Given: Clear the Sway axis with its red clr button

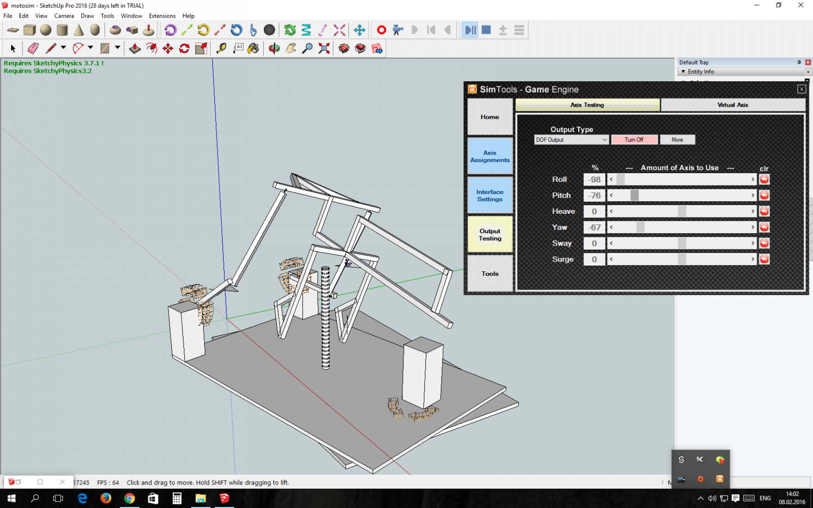Looking at the screenshot, I should click(x=764, y=243).
